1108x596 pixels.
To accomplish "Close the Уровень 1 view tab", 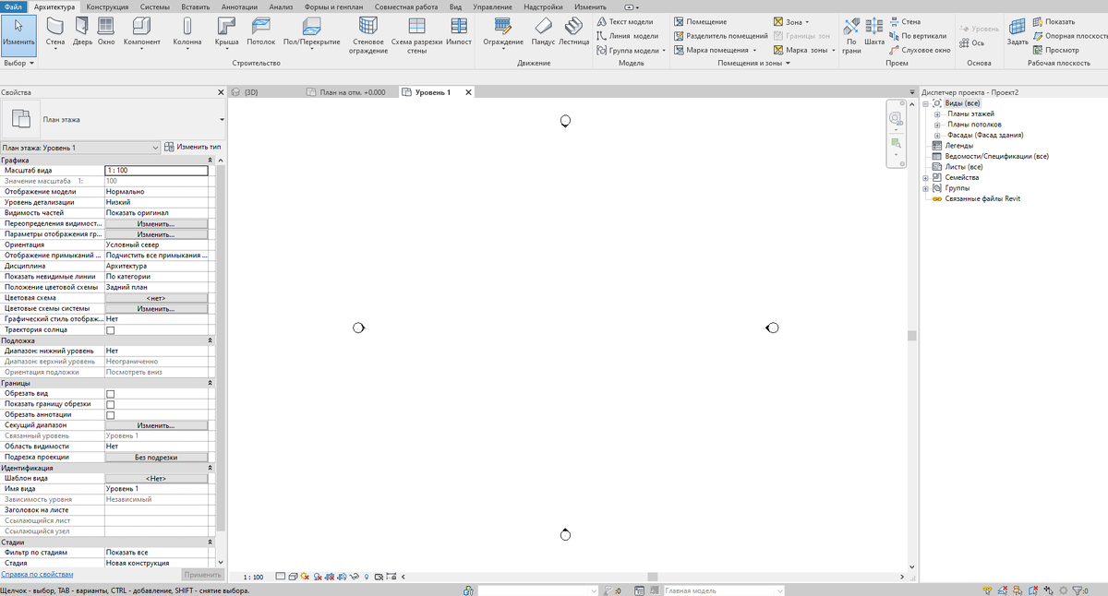I will (468, 92).
